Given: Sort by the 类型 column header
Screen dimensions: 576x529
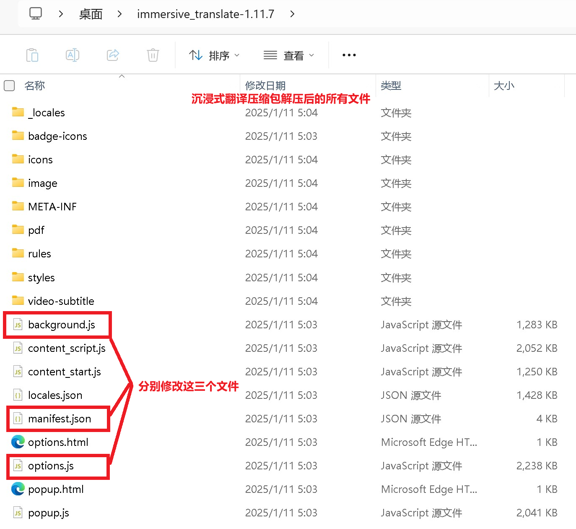Looking at the screenshot, I should click(x=391, y=86).
